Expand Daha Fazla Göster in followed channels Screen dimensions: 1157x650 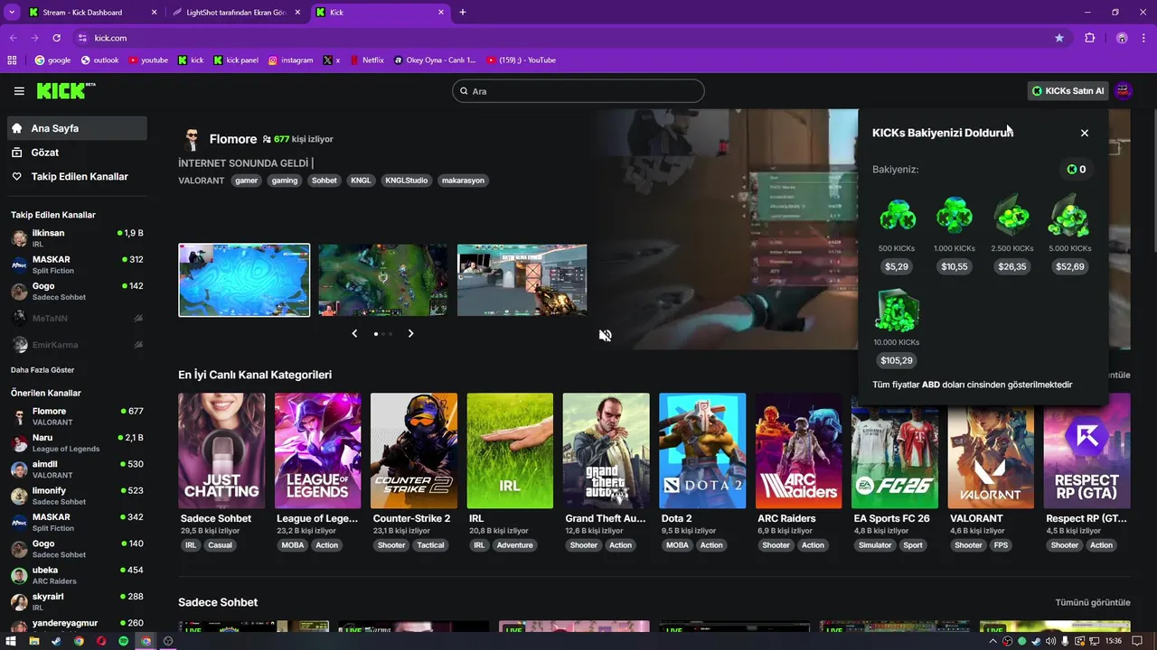42,370
